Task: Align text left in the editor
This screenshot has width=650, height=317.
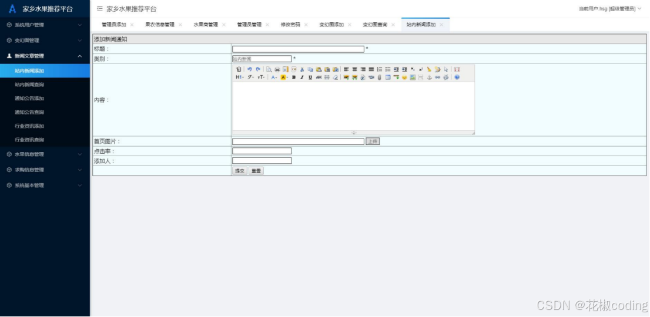Action: pos(346,69)
